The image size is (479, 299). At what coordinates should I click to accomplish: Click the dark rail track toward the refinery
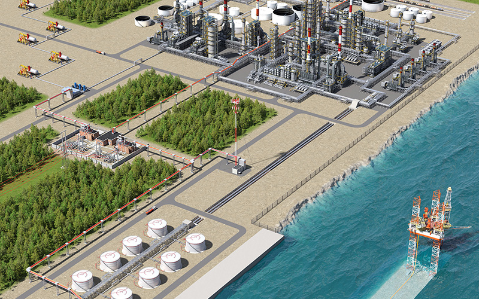(x=269, y=167)
